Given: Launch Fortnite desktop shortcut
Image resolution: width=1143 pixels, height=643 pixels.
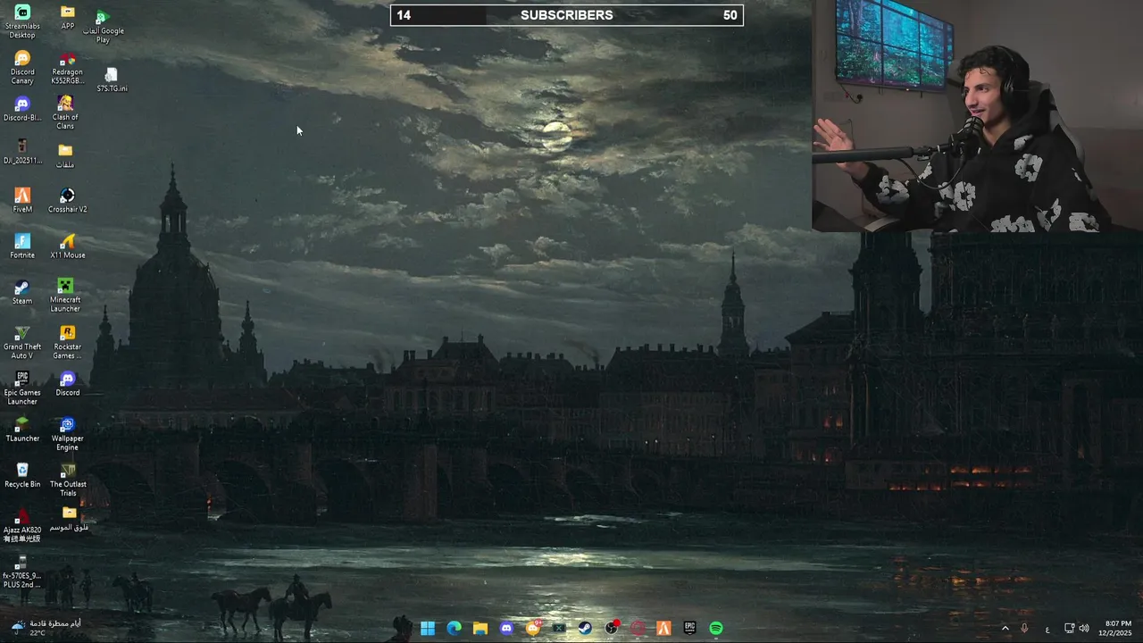Looking at the screenshot, I should 22,246.
